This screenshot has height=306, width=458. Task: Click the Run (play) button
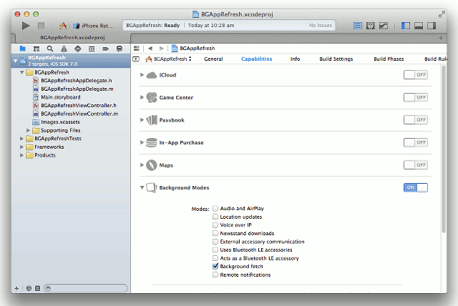26,25
